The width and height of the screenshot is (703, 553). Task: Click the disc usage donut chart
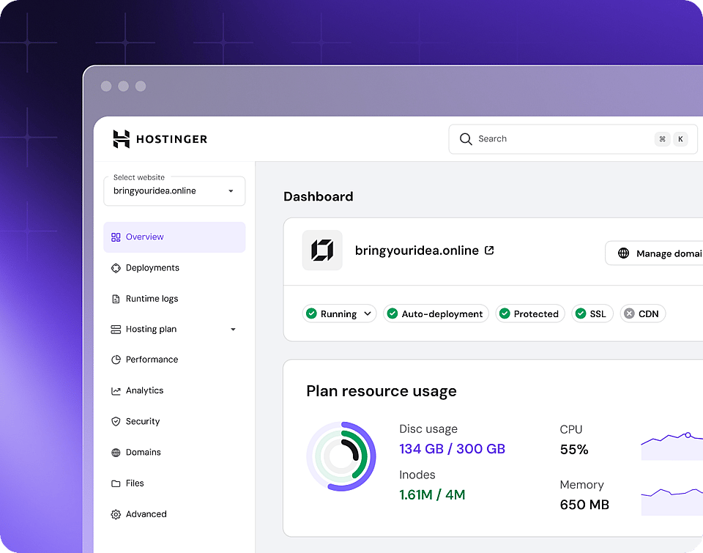(341, 456)
